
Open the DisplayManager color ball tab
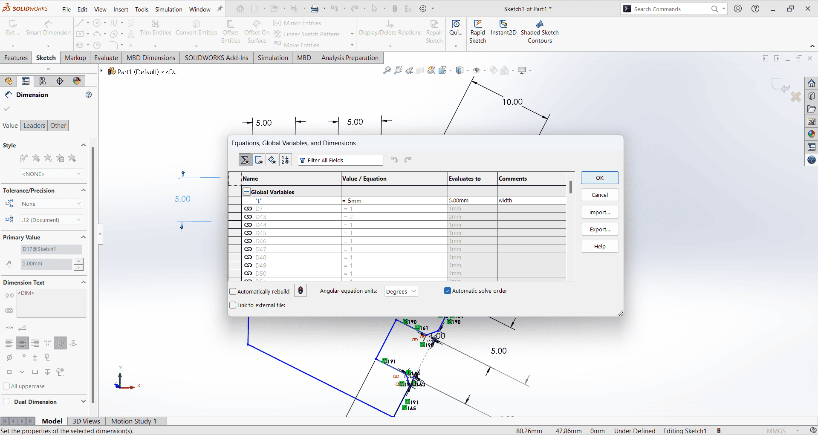tap(77, 81)
